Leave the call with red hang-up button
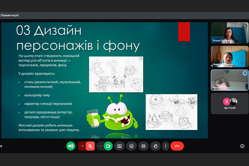The height and width of the screenshot is (166, 249). (177, 146)
